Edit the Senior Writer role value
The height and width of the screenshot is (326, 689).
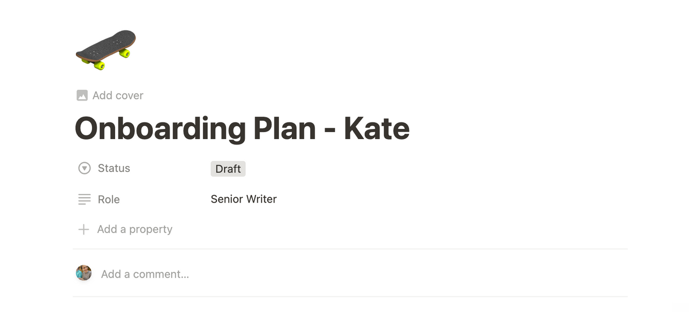click(x=244, y=199)
